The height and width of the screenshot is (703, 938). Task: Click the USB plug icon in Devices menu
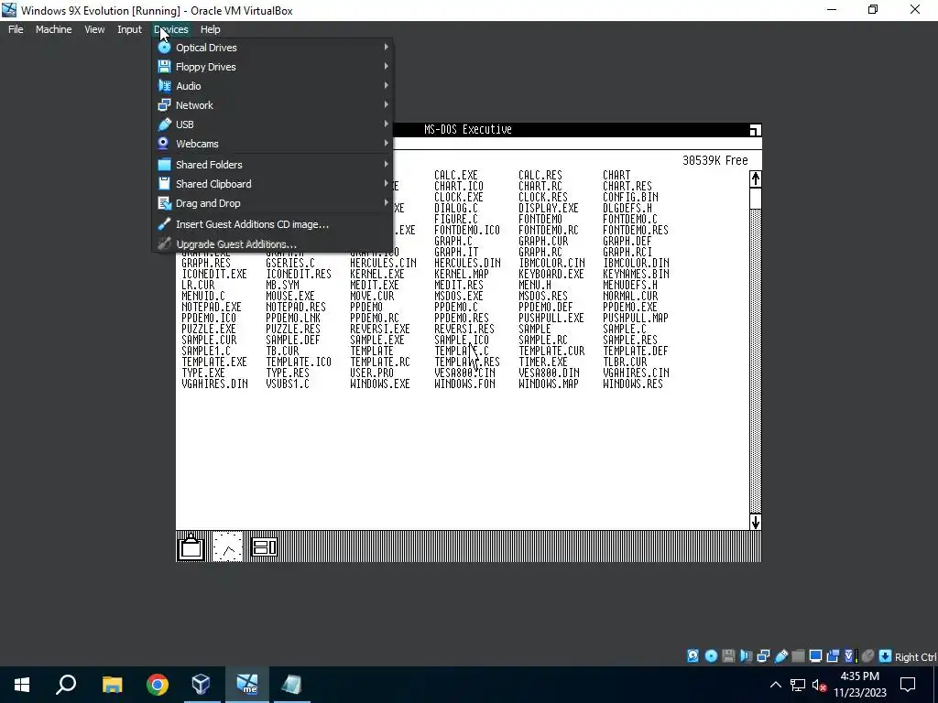coord(164,124)
